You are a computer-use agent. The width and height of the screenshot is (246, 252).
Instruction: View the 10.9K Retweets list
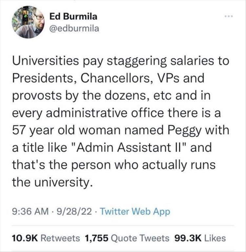46,238
